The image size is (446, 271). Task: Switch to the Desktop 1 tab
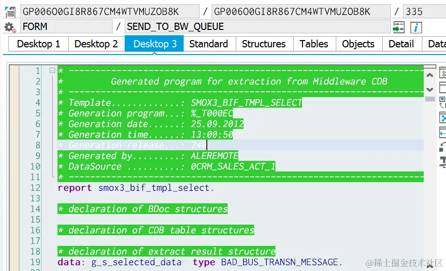click(x=38, y=44)
